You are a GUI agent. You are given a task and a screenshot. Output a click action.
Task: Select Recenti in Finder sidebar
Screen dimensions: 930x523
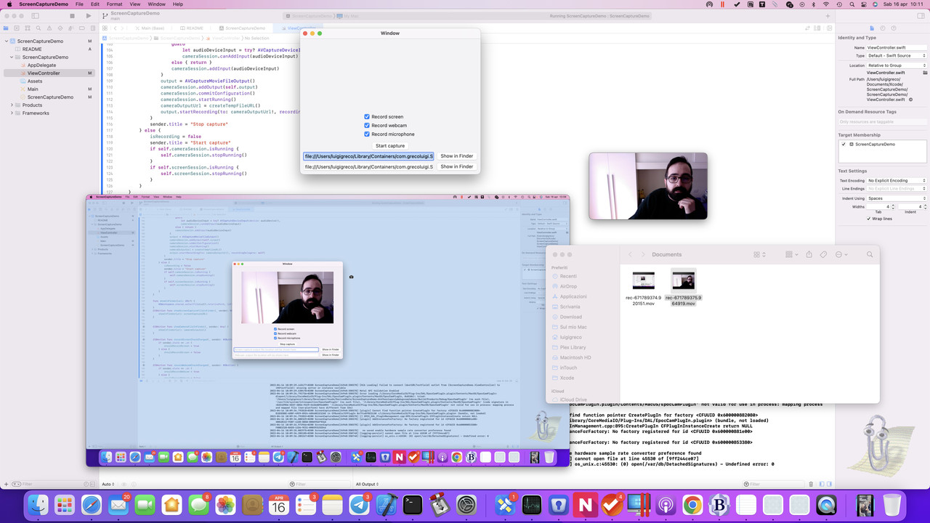[x=568, y=276]
